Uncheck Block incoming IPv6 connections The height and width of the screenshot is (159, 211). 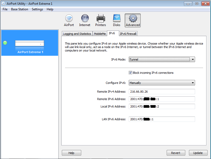[x=130, y=73]
